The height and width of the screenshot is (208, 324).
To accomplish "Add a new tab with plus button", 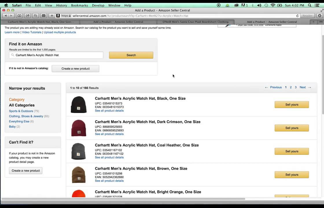I will 52,16.
